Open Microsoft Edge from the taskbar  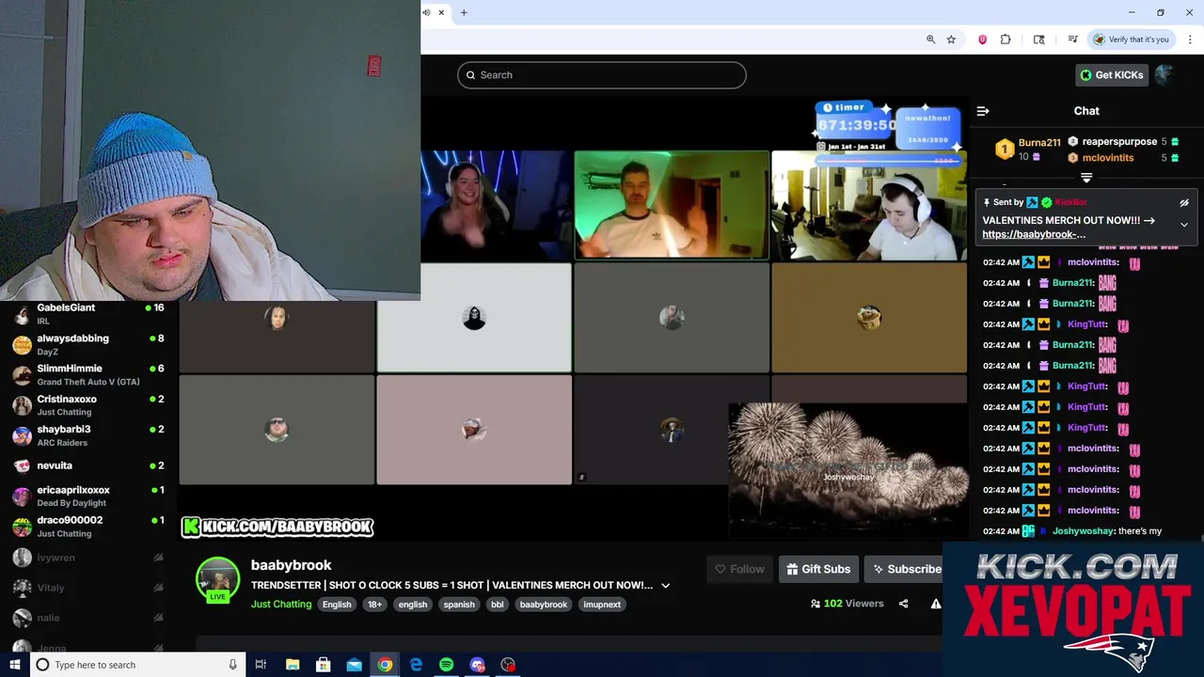click(x=416, y=665)
